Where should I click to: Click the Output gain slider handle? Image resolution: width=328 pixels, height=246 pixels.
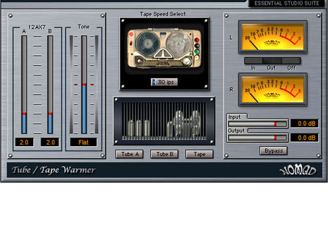click(275, 138)
